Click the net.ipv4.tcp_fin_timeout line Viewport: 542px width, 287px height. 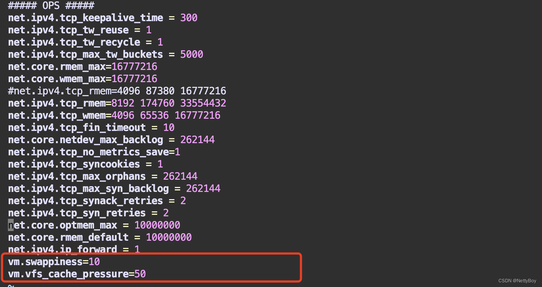[76, 127]
